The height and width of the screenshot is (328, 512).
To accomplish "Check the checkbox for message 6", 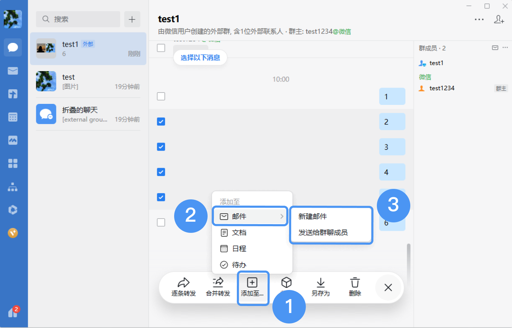I will (x=161, y=222).
